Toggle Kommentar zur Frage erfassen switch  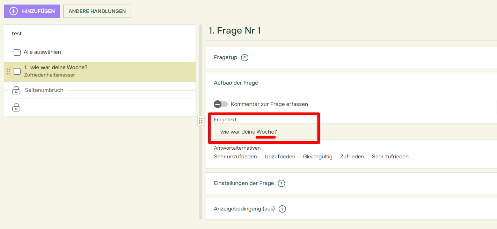tap(221, 104)
